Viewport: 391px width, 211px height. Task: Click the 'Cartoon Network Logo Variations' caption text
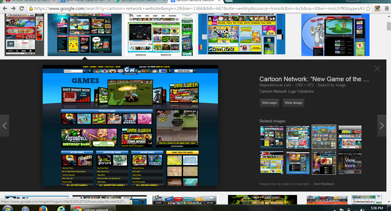[286, 91]
